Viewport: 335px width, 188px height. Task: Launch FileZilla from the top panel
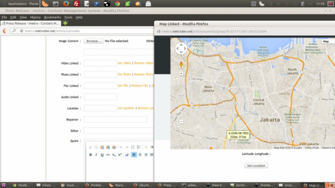[x=76, y=4]
